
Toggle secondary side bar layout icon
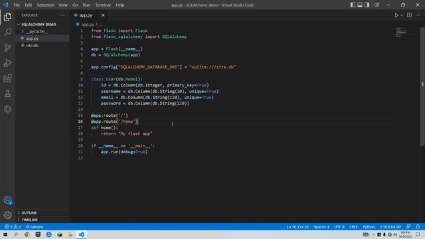pyautogui.click(x=367, y=5)
